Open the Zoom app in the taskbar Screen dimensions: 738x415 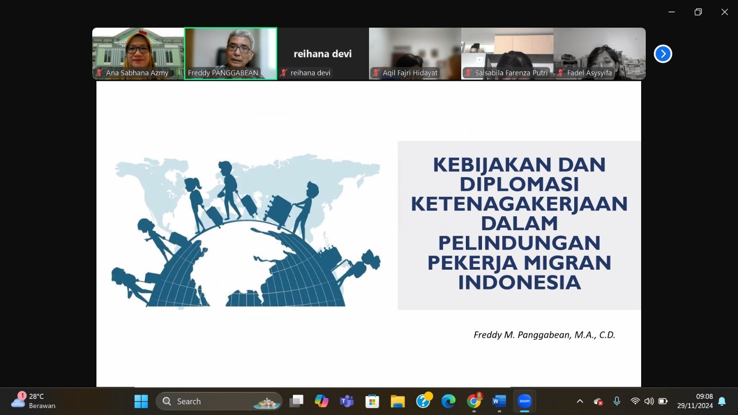click(x=524, y=401)
